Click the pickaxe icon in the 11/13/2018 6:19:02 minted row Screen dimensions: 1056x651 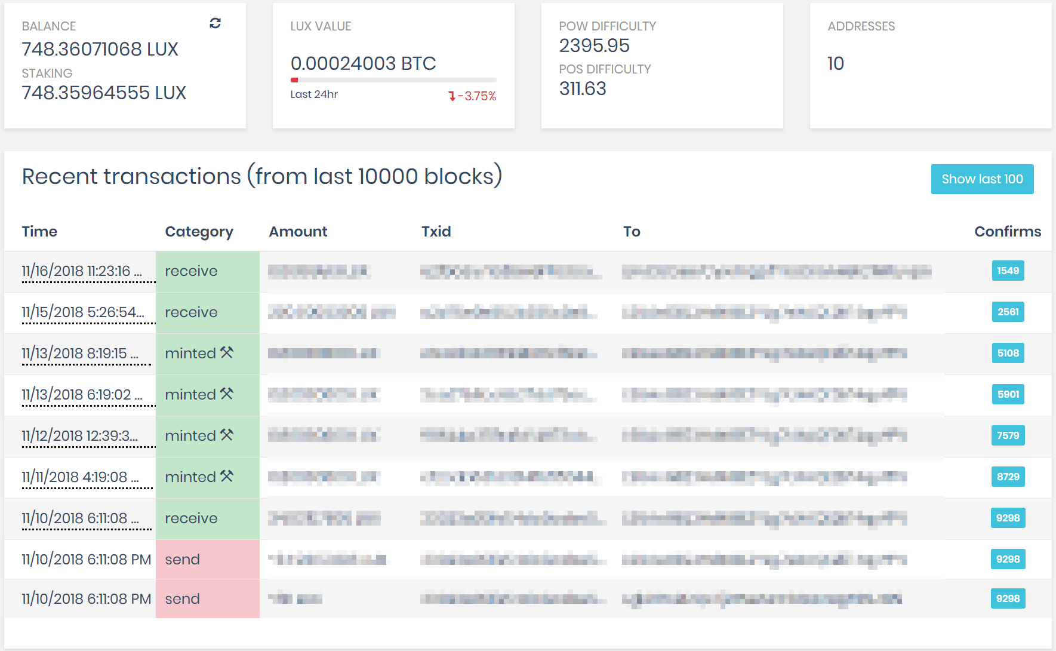coord(227,394)
